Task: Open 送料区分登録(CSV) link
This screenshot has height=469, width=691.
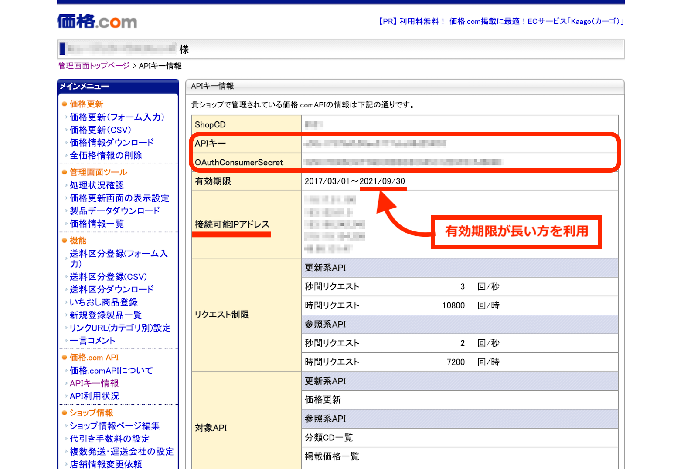Action: [x=109, y=277]
